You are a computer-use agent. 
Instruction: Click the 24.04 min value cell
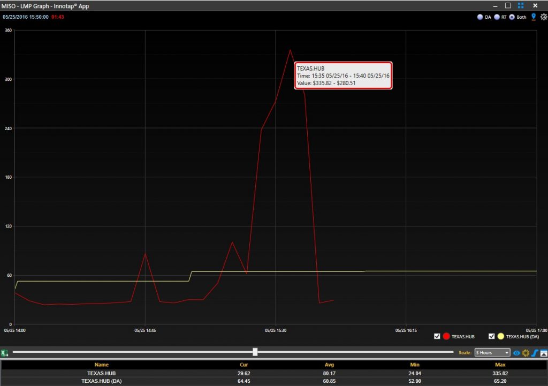(x=415, y=373)
